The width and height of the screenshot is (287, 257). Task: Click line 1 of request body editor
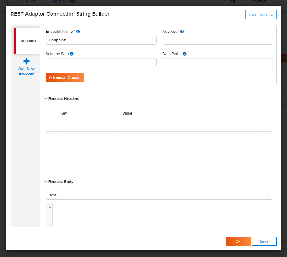(x=163, y=206)
